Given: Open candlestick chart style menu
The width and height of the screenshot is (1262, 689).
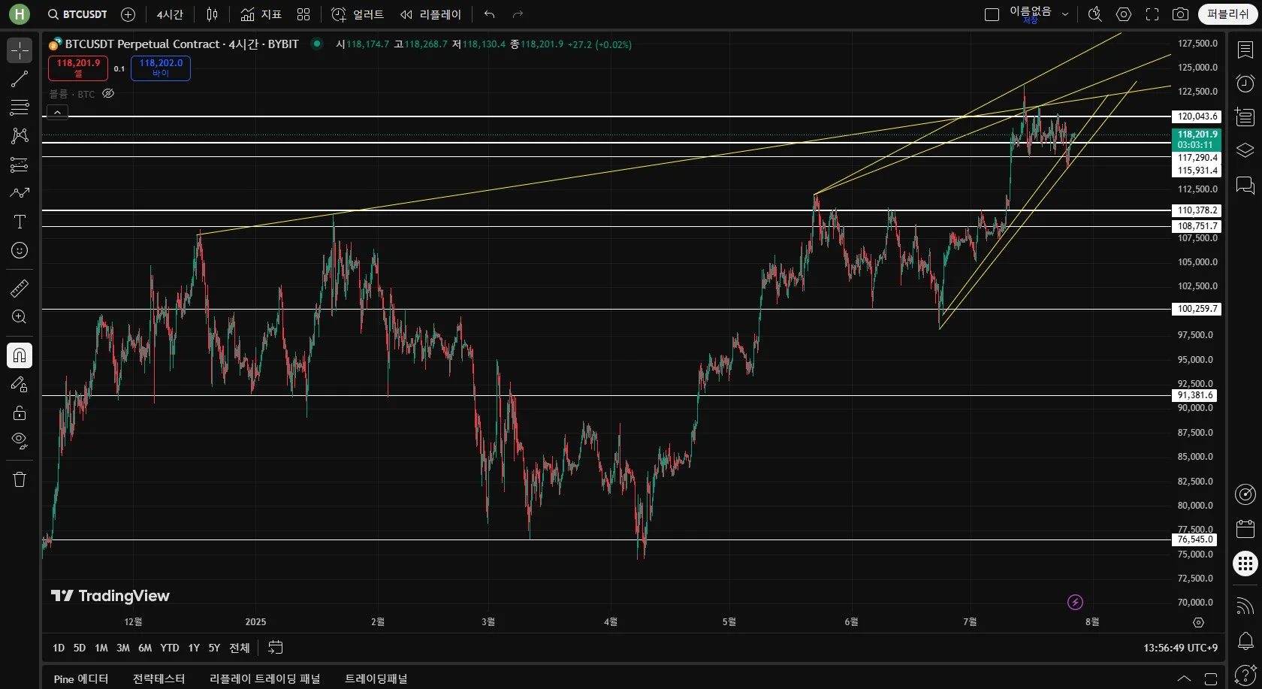Looking at the screenshot, I should pos(213,14).
